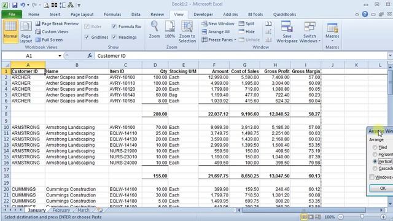The width and height of the screenshot is (393, 221).
Task: Switch to the Home ribbon tab
Action: coord(34,14)
